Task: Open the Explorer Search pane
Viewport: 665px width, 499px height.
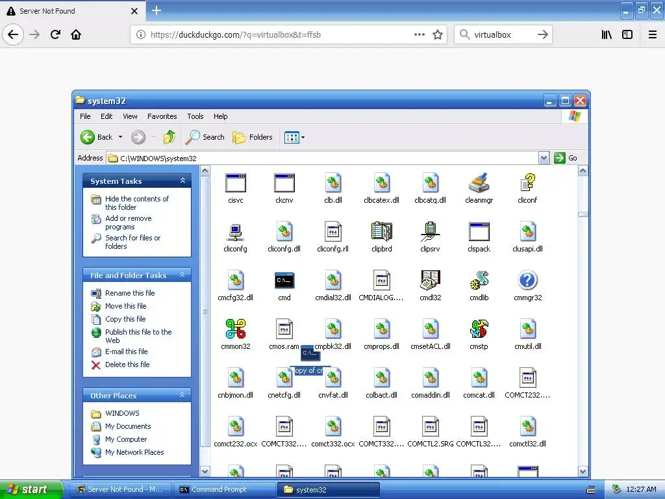Action: tap(205, 137)
